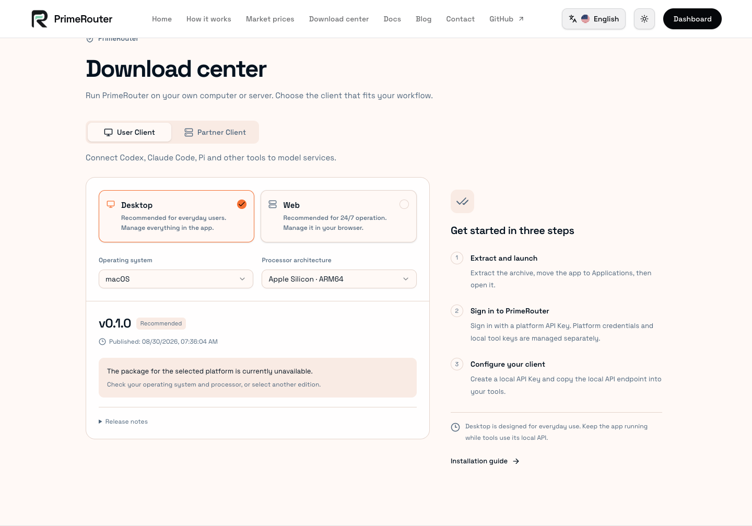Click the server icon on Web card
The height and width of the screenshot is (526, 752).
coord(273,204)
